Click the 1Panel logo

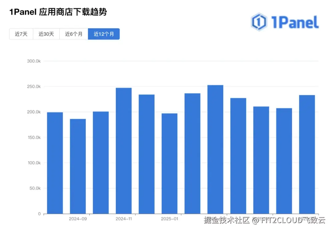tap(285, 22)
